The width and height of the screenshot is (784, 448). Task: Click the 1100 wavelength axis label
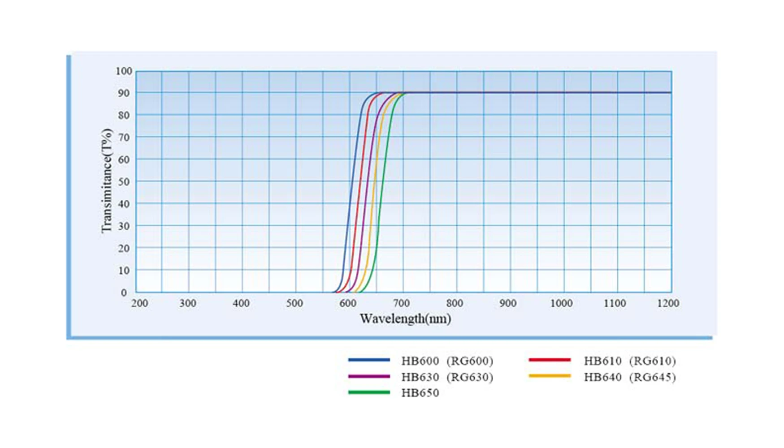pos(615,303)
